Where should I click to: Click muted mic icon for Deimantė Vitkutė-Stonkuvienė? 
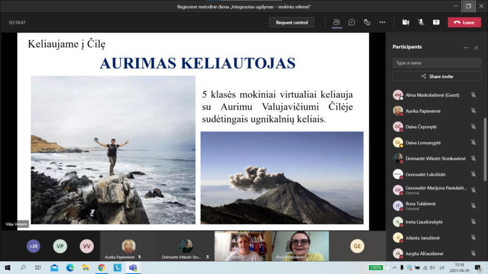tap(473, 158)
